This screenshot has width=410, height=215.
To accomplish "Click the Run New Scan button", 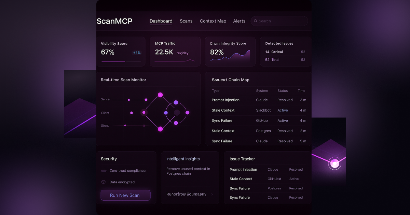I will tap(125, 195).
